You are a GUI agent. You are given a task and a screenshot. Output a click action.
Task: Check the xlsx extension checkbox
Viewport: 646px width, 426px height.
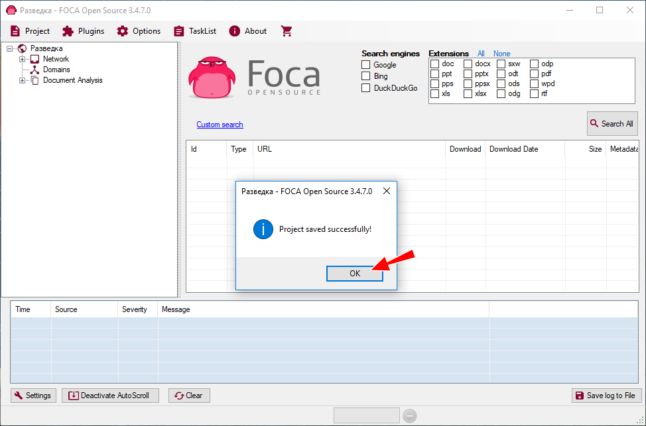click(x=468, y=93)
